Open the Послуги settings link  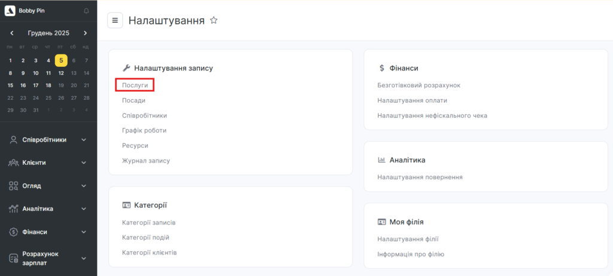pyautogui.click(x=135, y=85)
